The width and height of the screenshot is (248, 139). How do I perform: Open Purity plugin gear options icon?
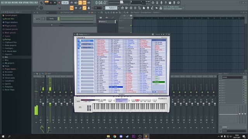[77, 34]
